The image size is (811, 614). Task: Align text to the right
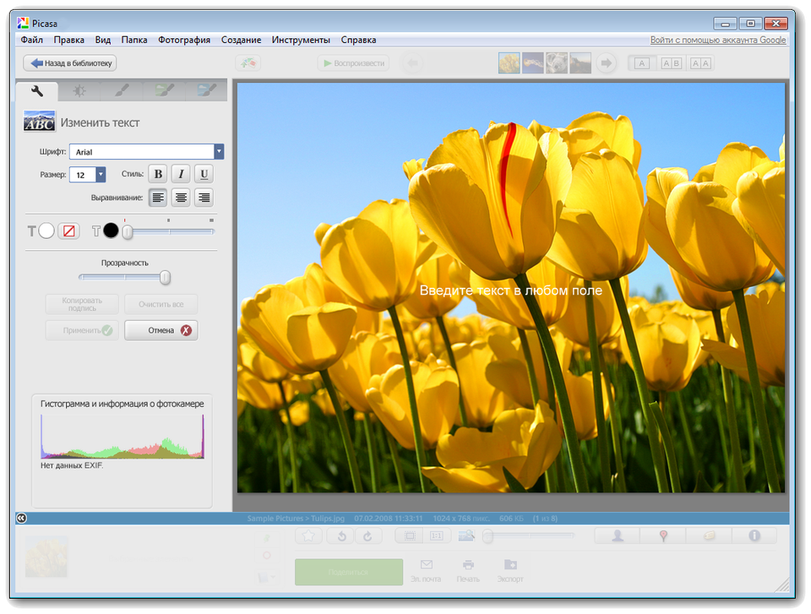tap(203, 198)
